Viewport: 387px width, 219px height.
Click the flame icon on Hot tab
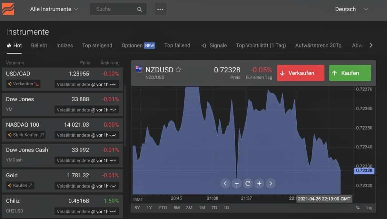click(9, 46)
